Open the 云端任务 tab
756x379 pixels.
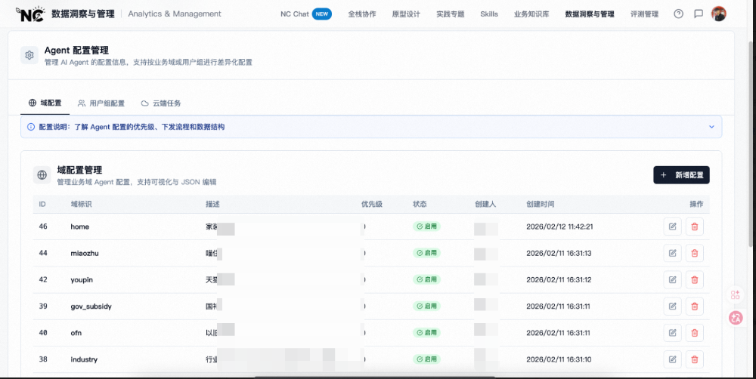coord(160,103)
